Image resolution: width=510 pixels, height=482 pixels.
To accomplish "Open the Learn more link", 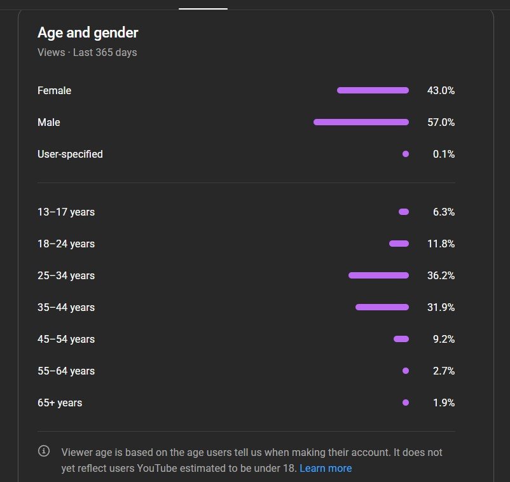I will point(326,468).
